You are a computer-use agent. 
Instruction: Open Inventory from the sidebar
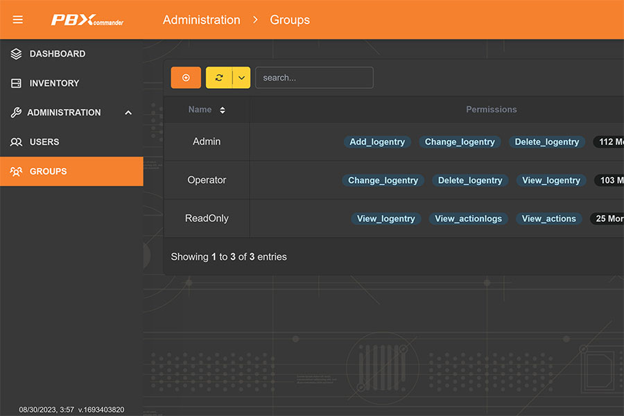(54, 83)
